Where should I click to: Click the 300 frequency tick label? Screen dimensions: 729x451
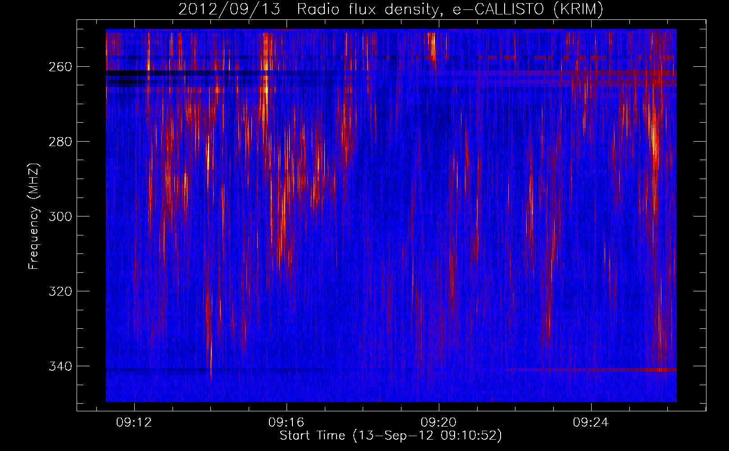tap(60, 216)
